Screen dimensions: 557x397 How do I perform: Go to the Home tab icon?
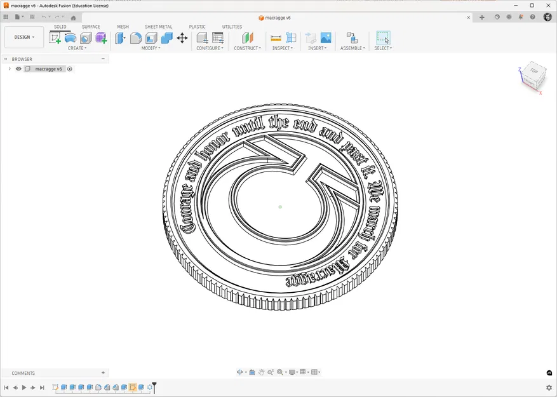tap(74, 18)
